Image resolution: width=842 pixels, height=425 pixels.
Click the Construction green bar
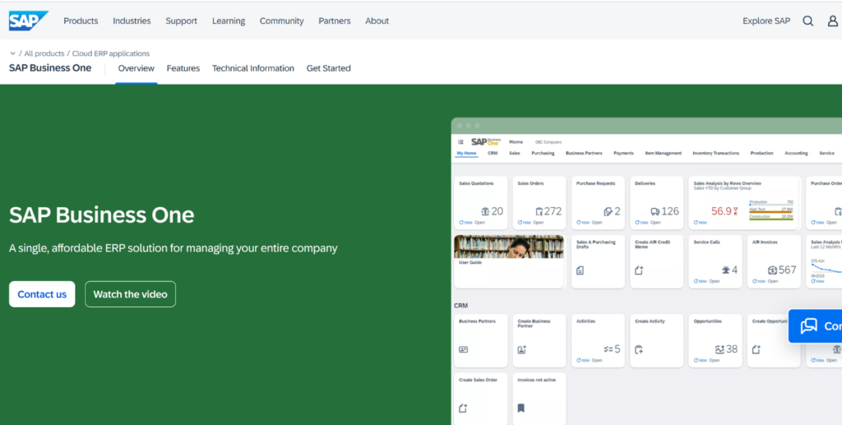pyautogui.click(x=771, y=219)
